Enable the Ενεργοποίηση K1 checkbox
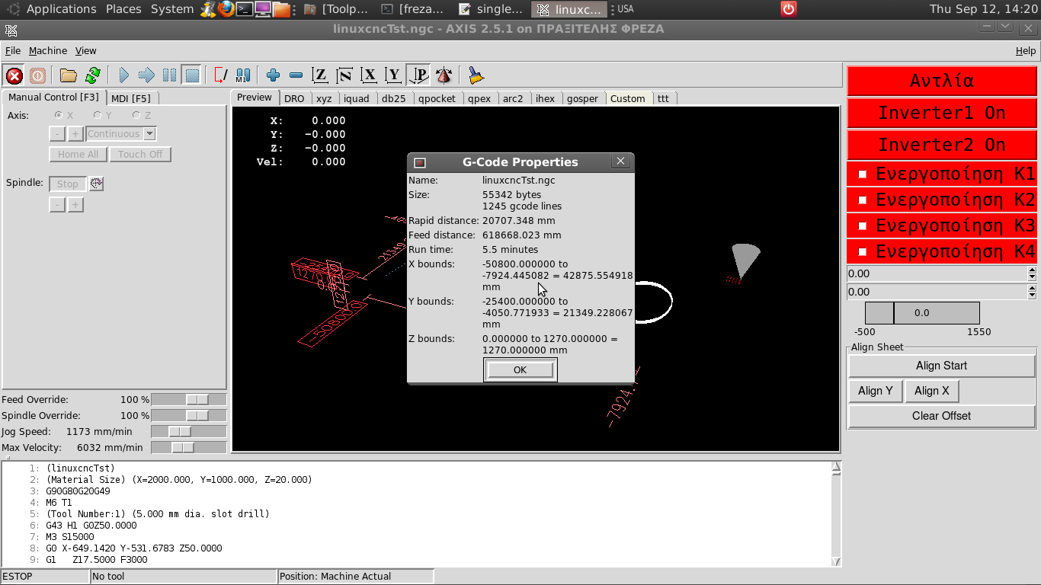1041x585 pixels. click(863, 174)
